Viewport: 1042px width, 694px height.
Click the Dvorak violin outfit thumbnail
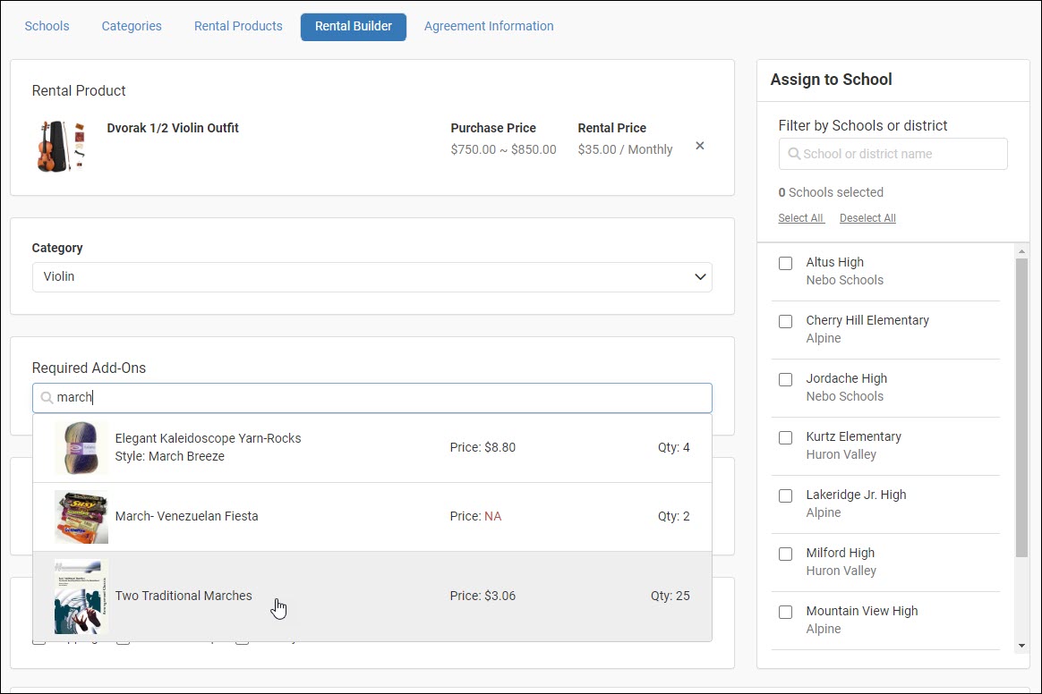61,146
